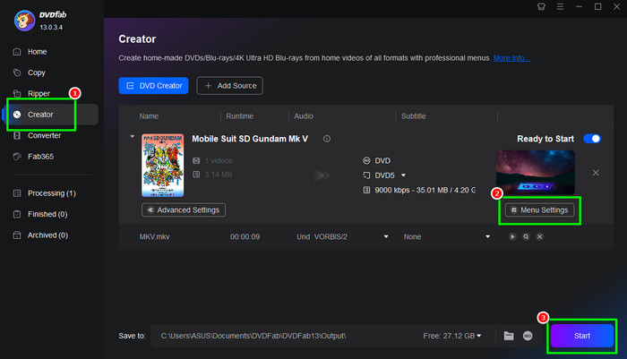Click the 00:00:09 runtime value
The height and width of the screenshot is (359, 627).
[x=245, y=236]
